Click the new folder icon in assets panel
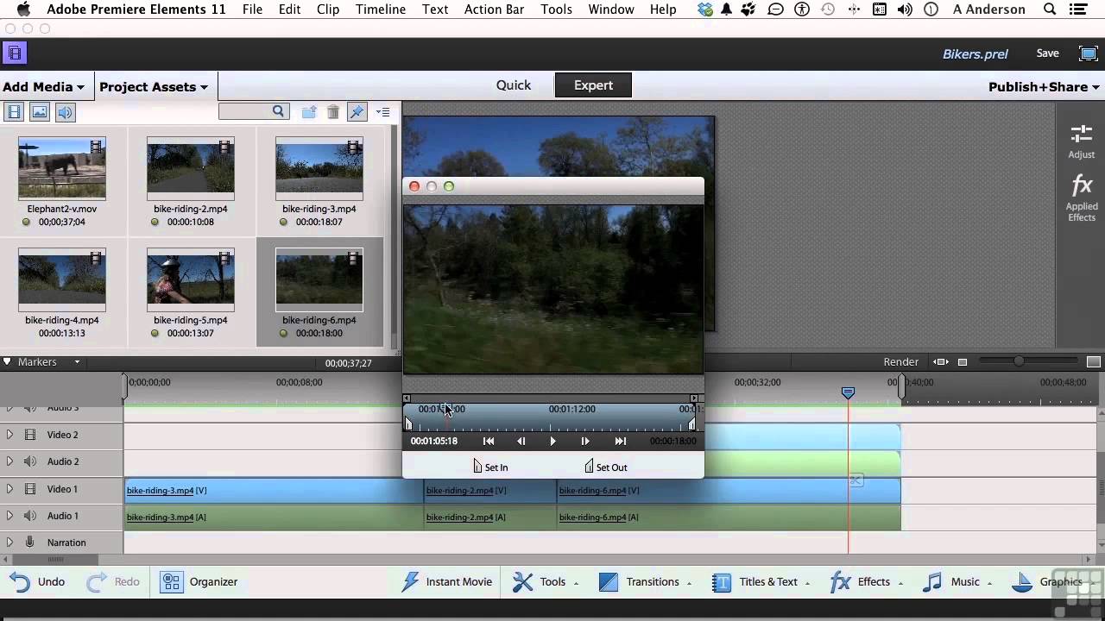 pyautogui.click(x=309, y=112)
